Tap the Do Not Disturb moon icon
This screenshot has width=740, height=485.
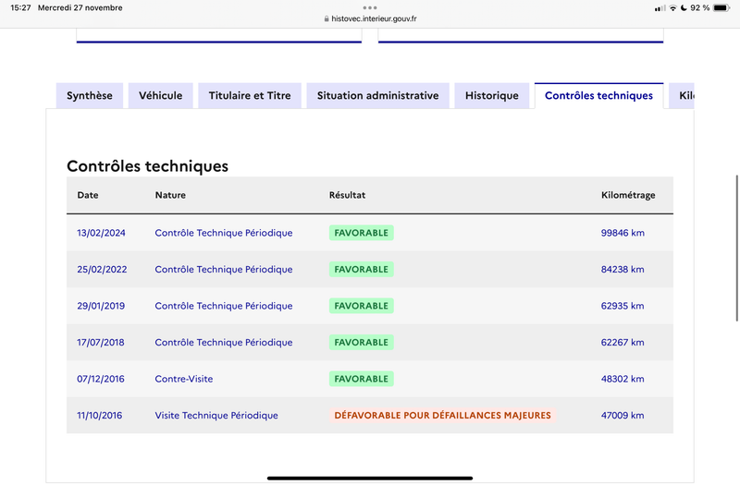coord(684,8)
